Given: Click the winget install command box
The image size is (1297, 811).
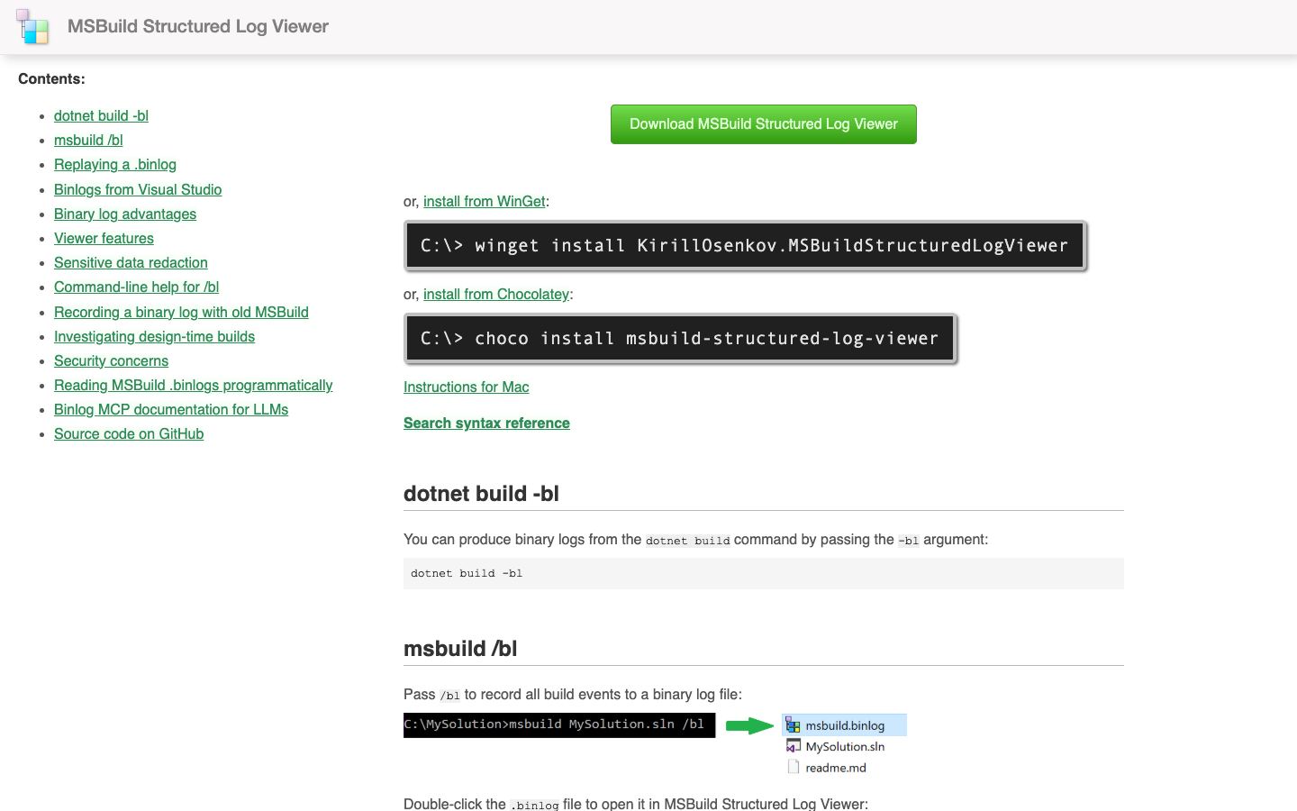Looking at the screenshot, I should coord(745,246).
